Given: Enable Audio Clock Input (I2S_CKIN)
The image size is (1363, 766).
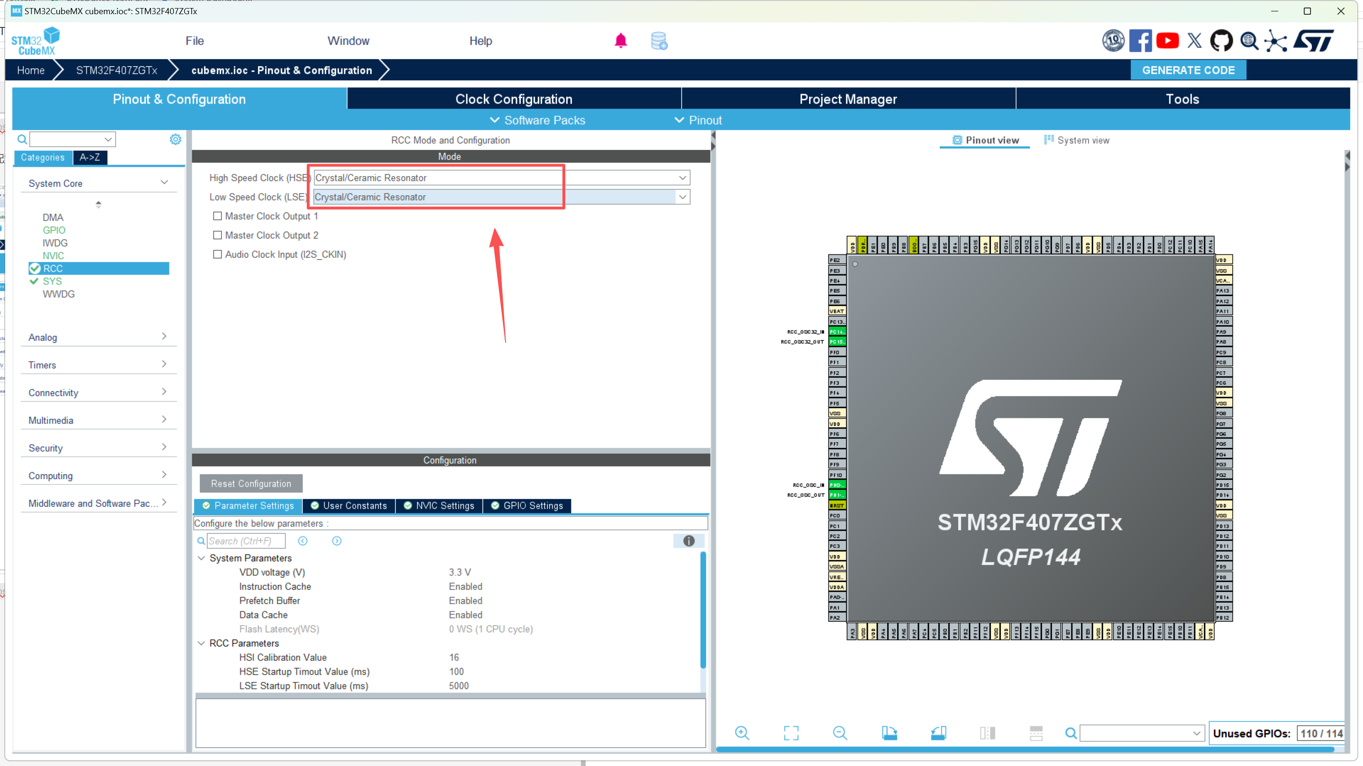Looking at the screenshot, I should coord(217,254).
